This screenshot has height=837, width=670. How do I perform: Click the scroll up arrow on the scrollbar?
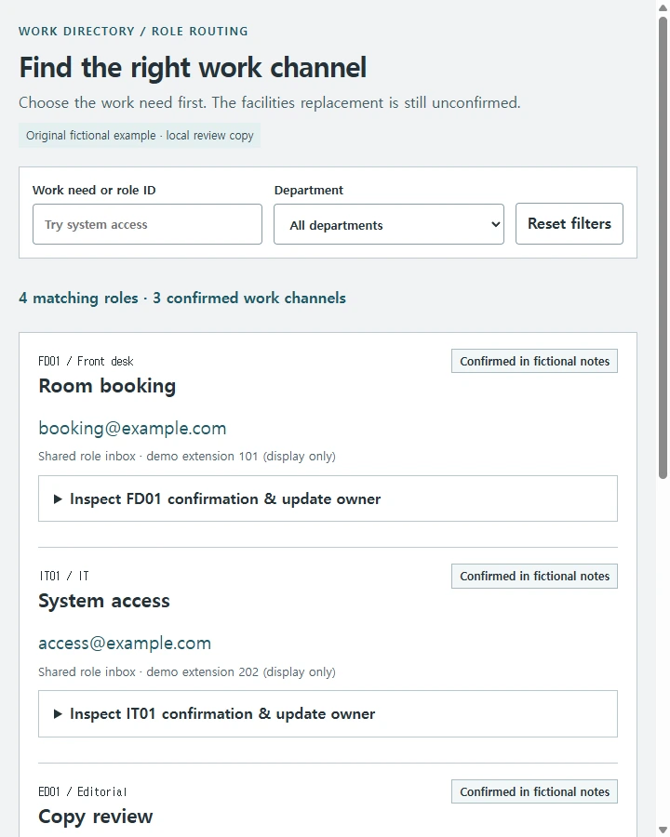click(x=663, y=7)
